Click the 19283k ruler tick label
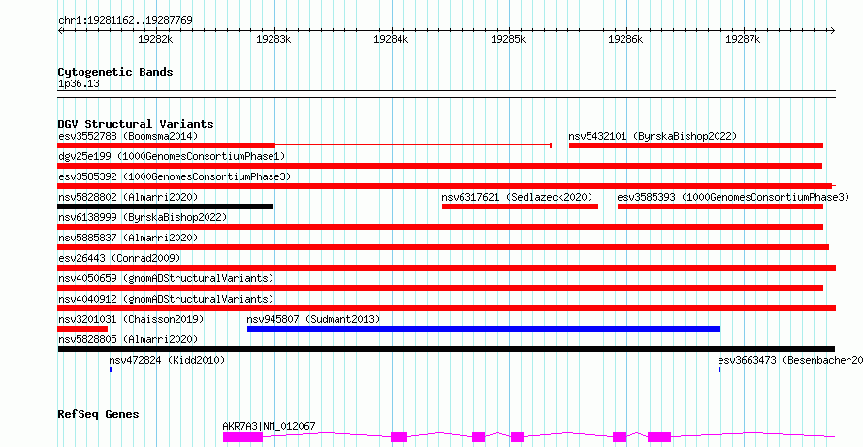This screenshot has height=447, width=863. tap(273, 39)
